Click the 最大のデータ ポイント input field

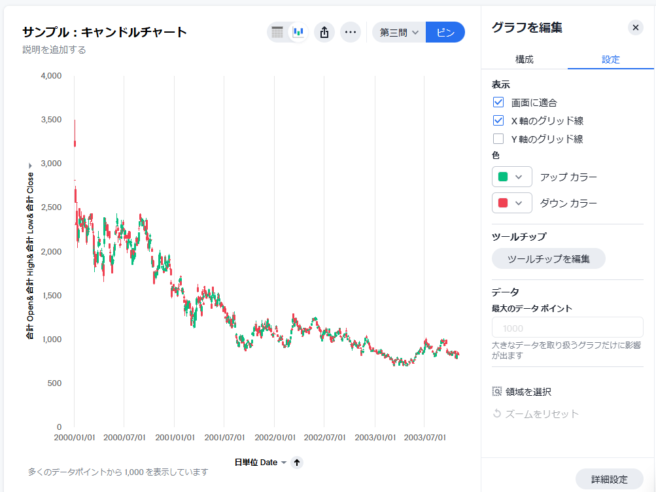point(567,328)
